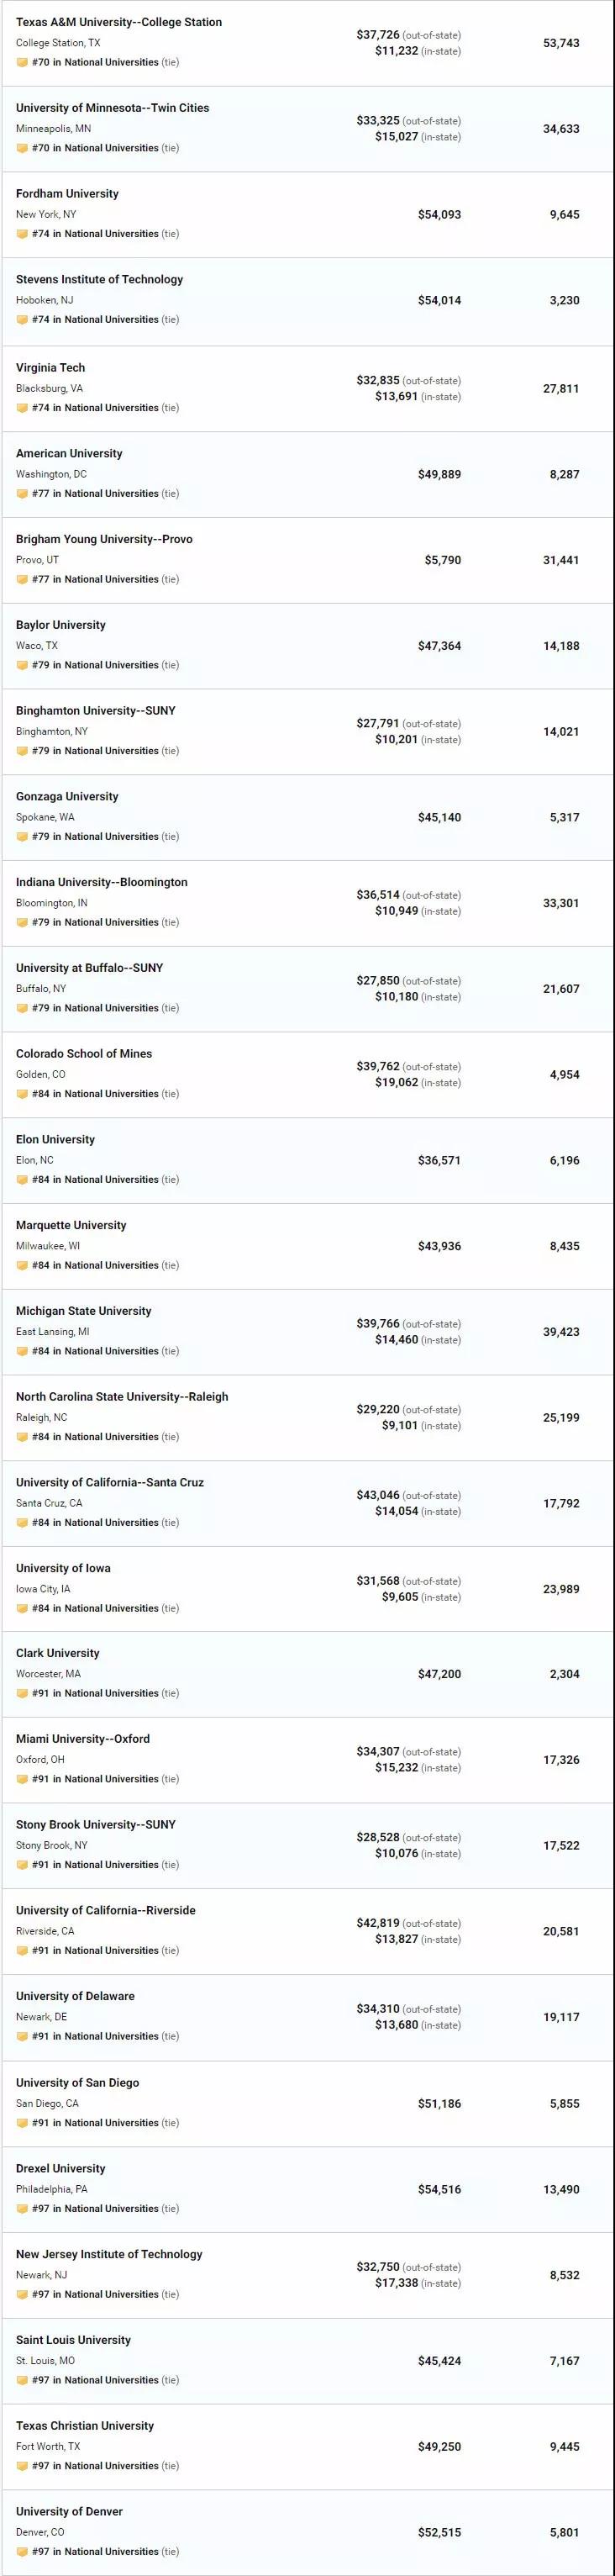Click the ranking badge icon under Fordham University
Image resolution: width=615 pixels, height=2576 pixels.
coord(22,234)
